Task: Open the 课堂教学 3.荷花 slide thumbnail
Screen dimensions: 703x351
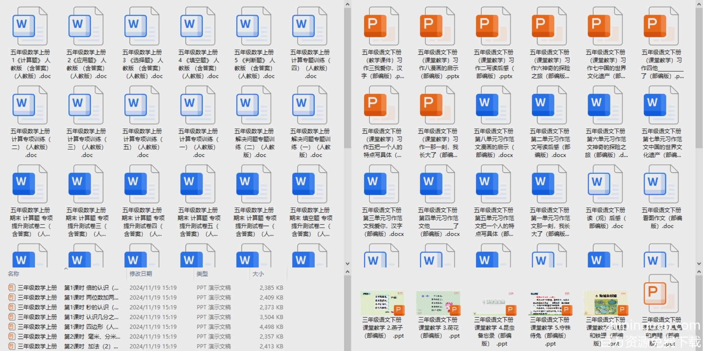Action: [x=438, y=303]
